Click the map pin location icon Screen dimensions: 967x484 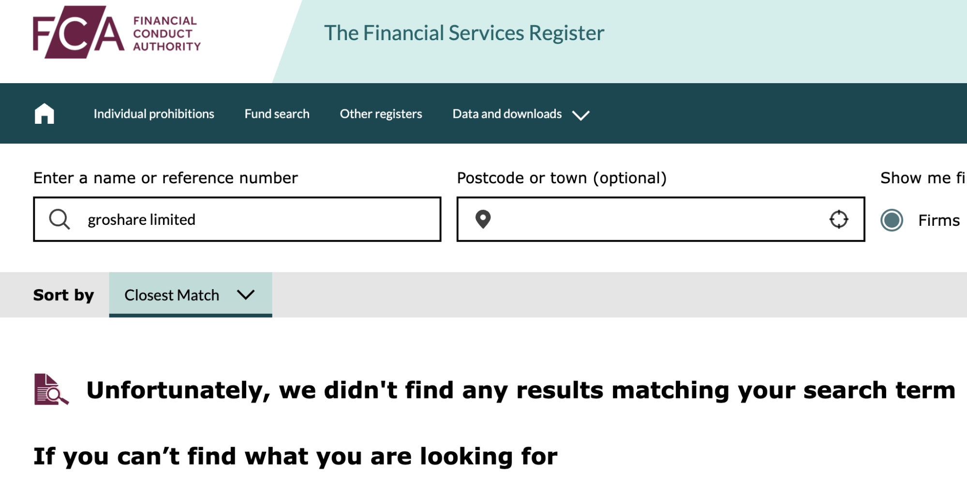pyautogui.click(x=483, y=219)
